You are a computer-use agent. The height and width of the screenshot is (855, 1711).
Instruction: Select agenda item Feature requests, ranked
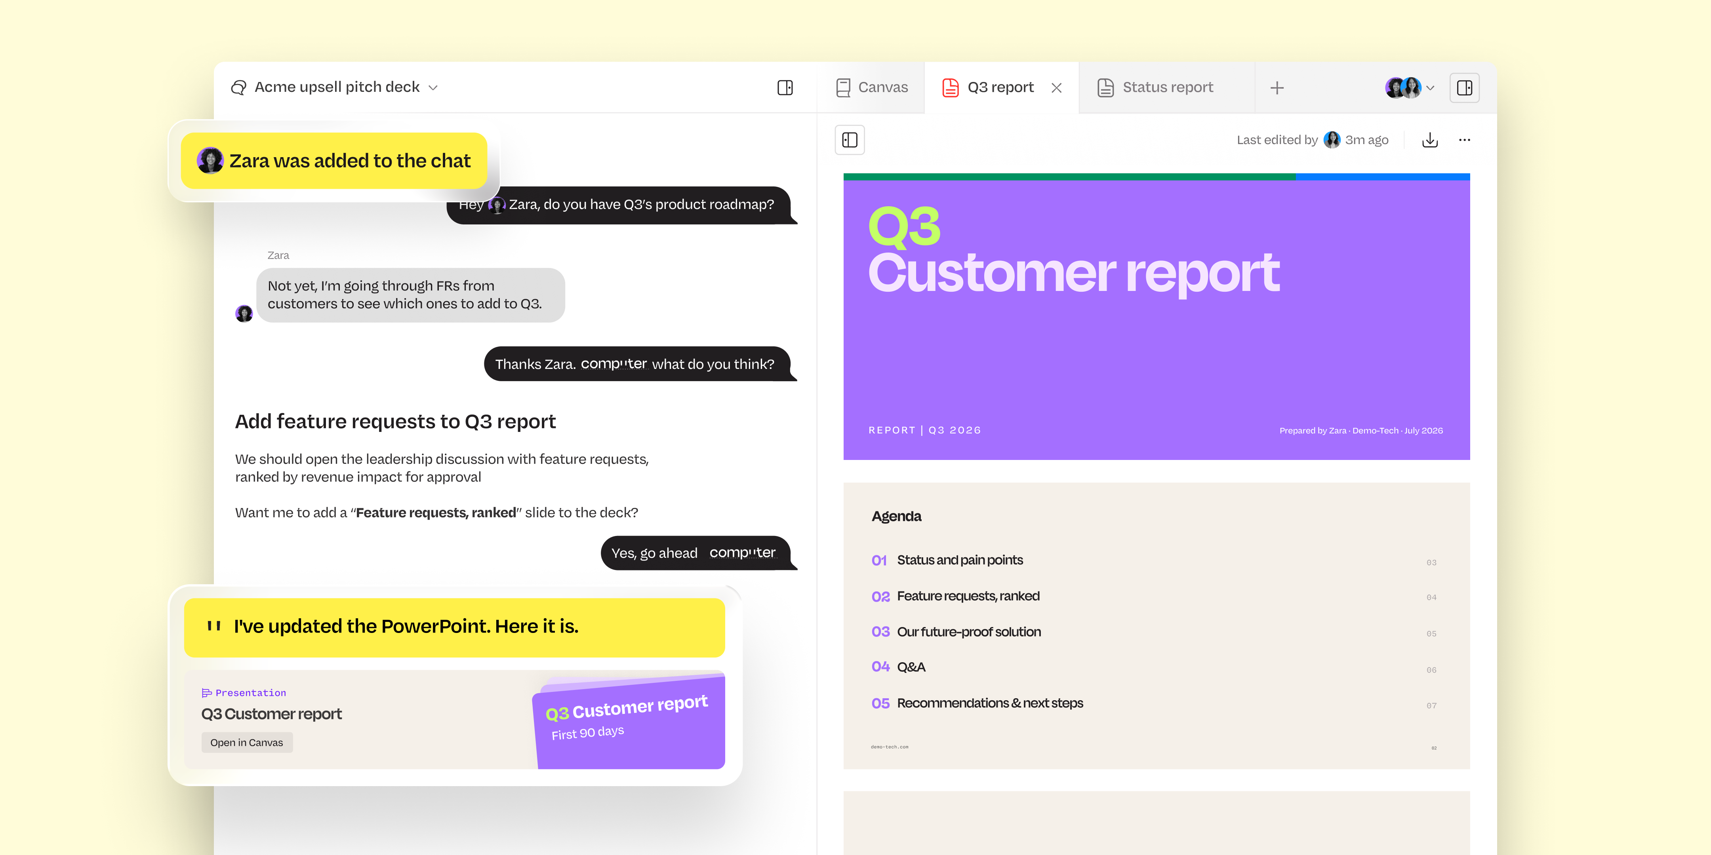pos(968,596)
